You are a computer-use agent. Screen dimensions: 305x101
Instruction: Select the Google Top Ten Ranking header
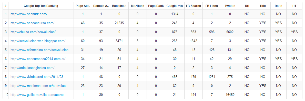click(41, 6)
